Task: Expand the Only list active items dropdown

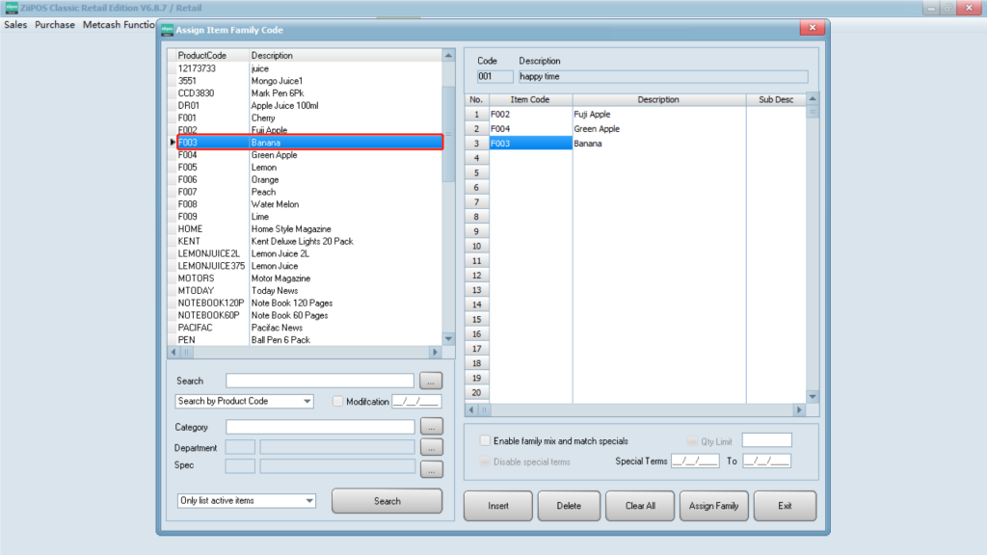Action: pyautogui.click(x=247, y=501)
